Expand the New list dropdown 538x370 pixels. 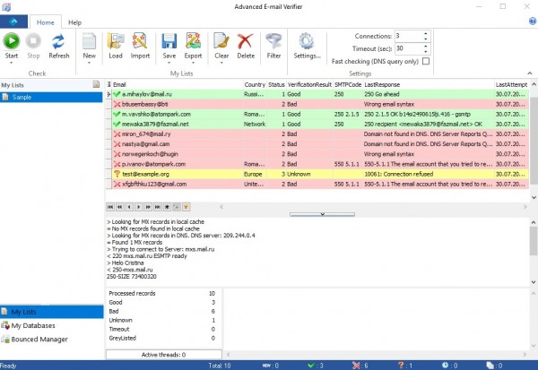point(90,56)
